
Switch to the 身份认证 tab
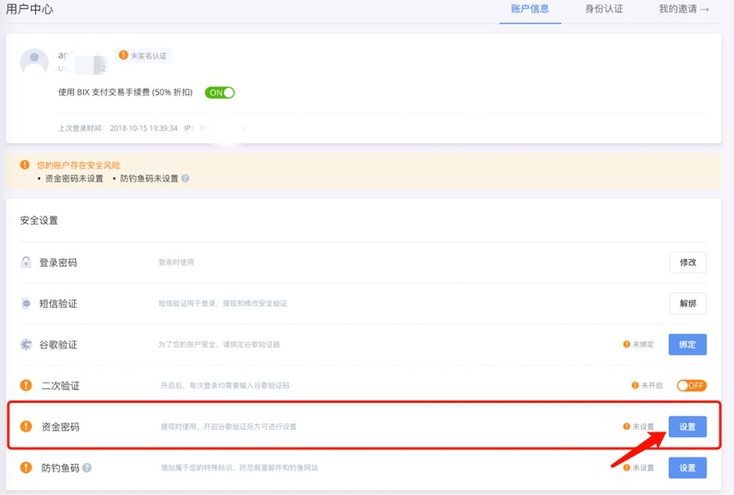pyautogui.click(x=604, y=9)
